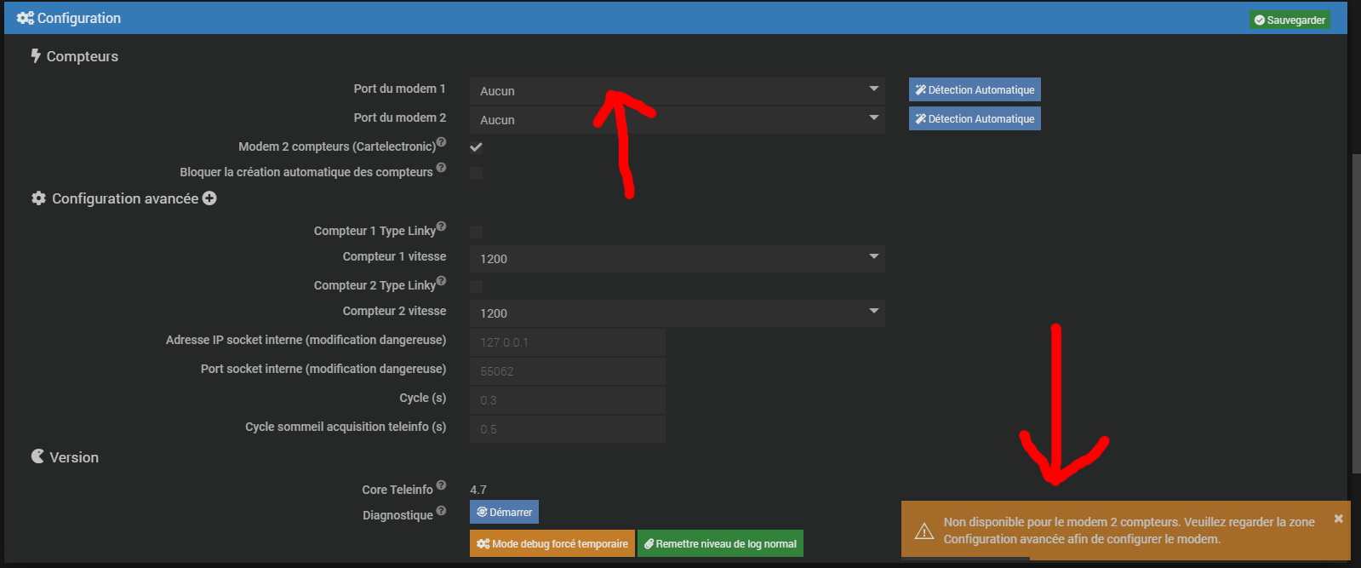Click help icon beside Compteur 1 Type Linky
The image size is (1361, 568).
[441, 226]
